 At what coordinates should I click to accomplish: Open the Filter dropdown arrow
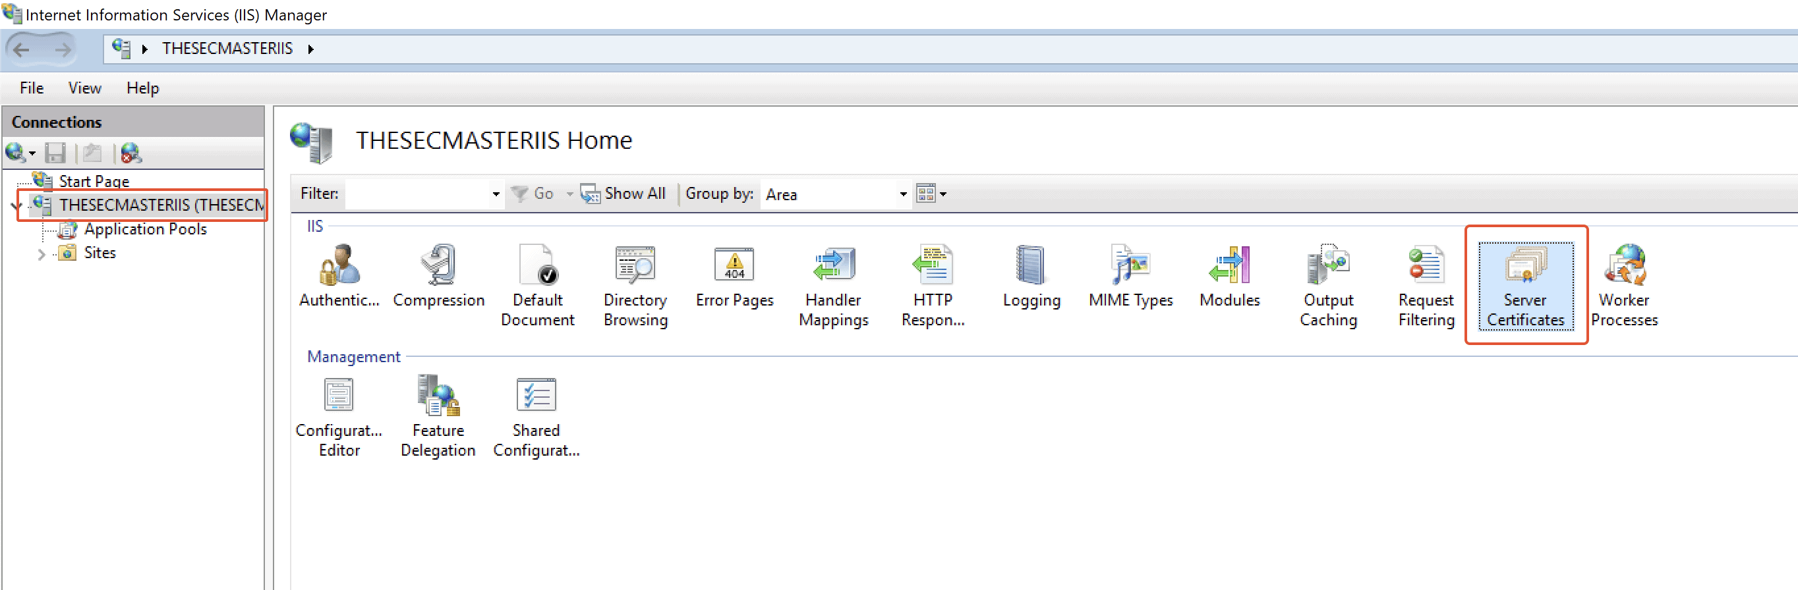pos(496,194)
